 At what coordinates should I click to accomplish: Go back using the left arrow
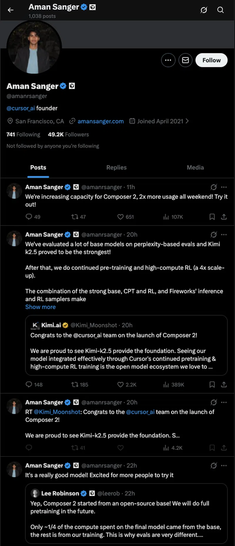[x=11, y=10]
